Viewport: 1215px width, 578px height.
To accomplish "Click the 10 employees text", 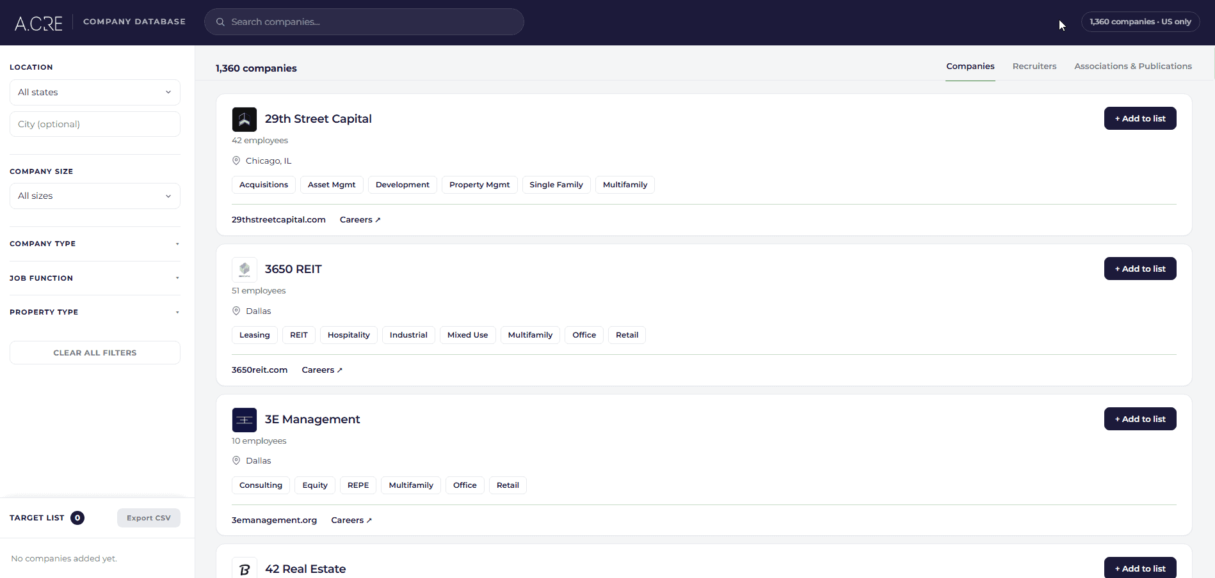I will (x=259, y=441).
